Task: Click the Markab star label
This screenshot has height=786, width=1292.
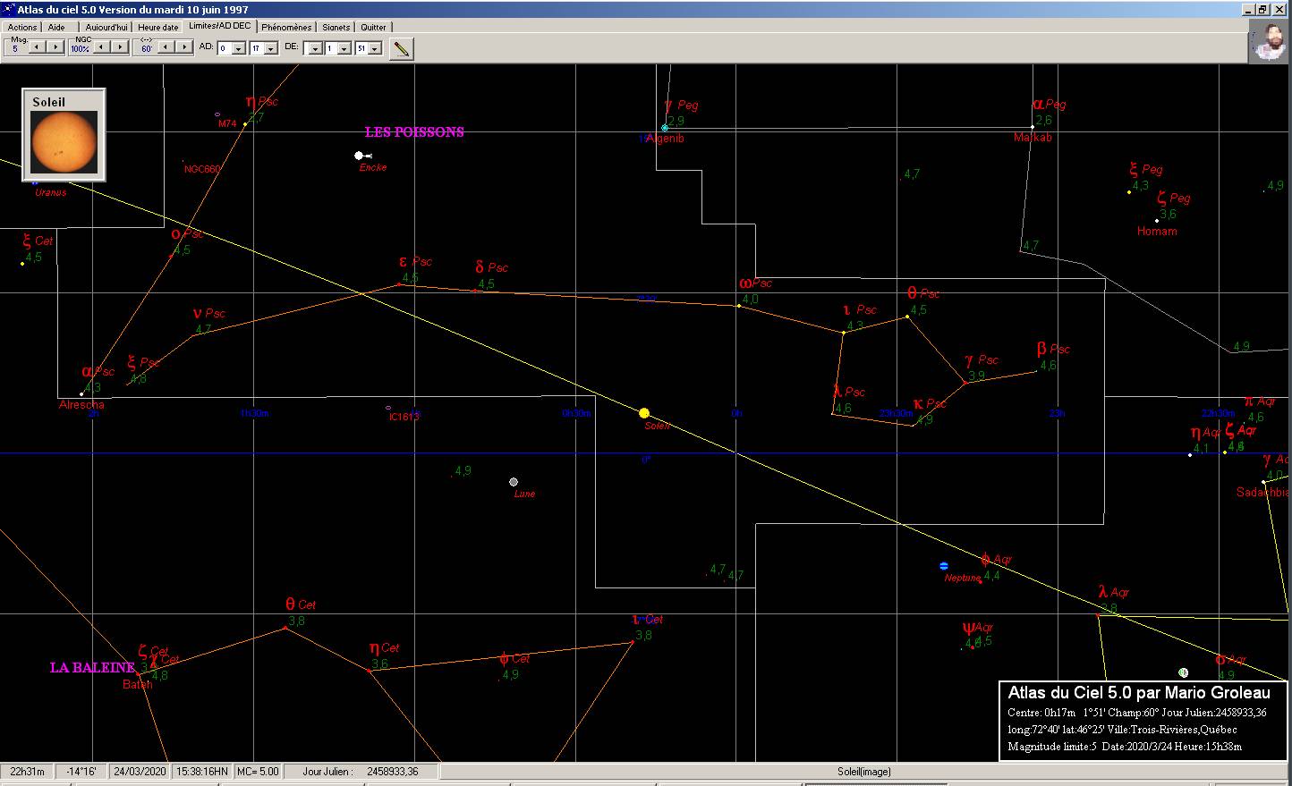Action: point(1033,138)
